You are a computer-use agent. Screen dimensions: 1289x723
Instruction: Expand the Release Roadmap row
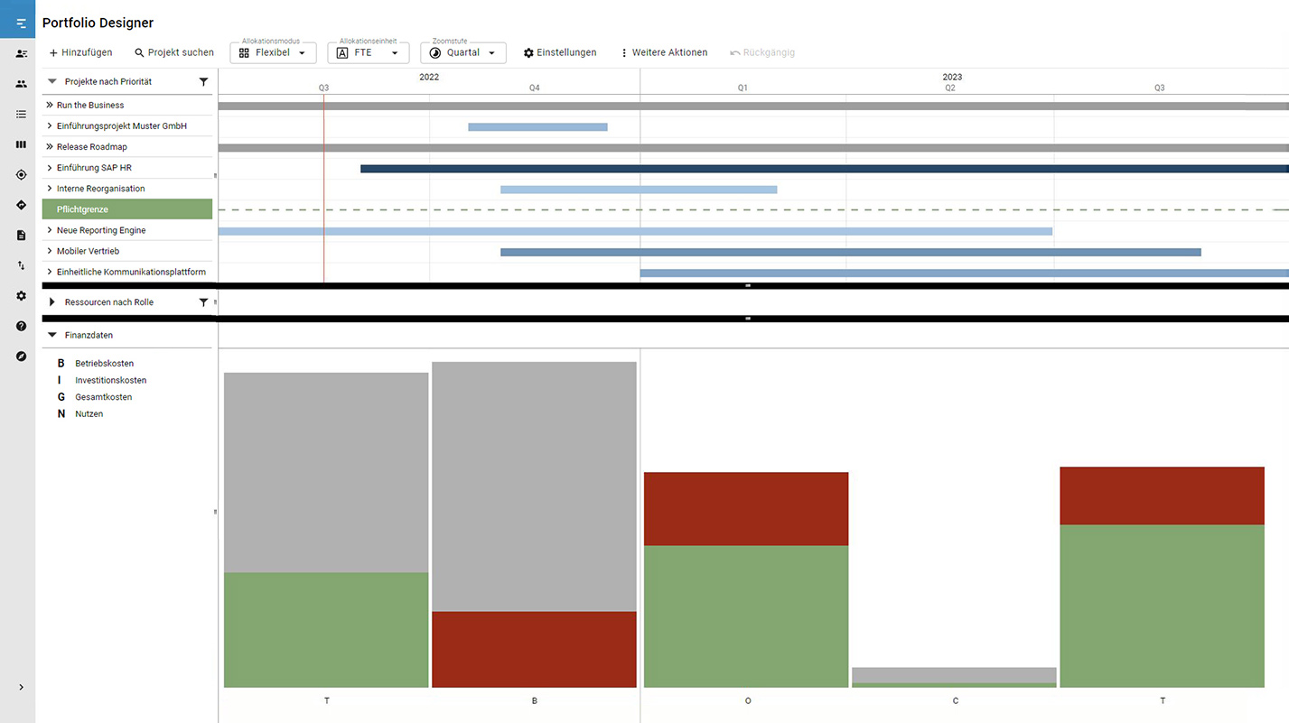(50, 147)
